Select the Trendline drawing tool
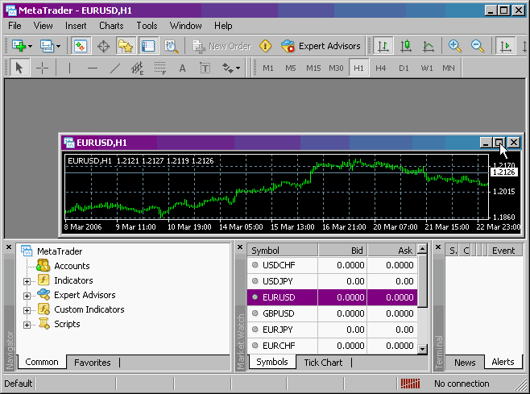Screen dimensions: 530x394 click(115, 68)
